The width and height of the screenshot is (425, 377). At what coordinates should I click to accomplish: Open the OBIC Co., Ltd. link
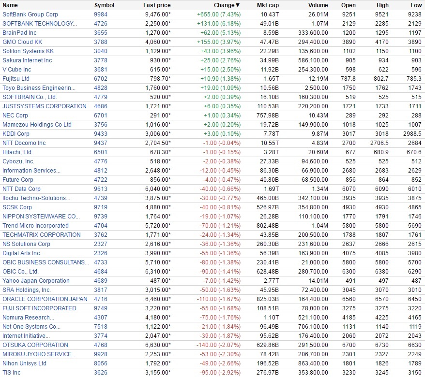[20, 272]
